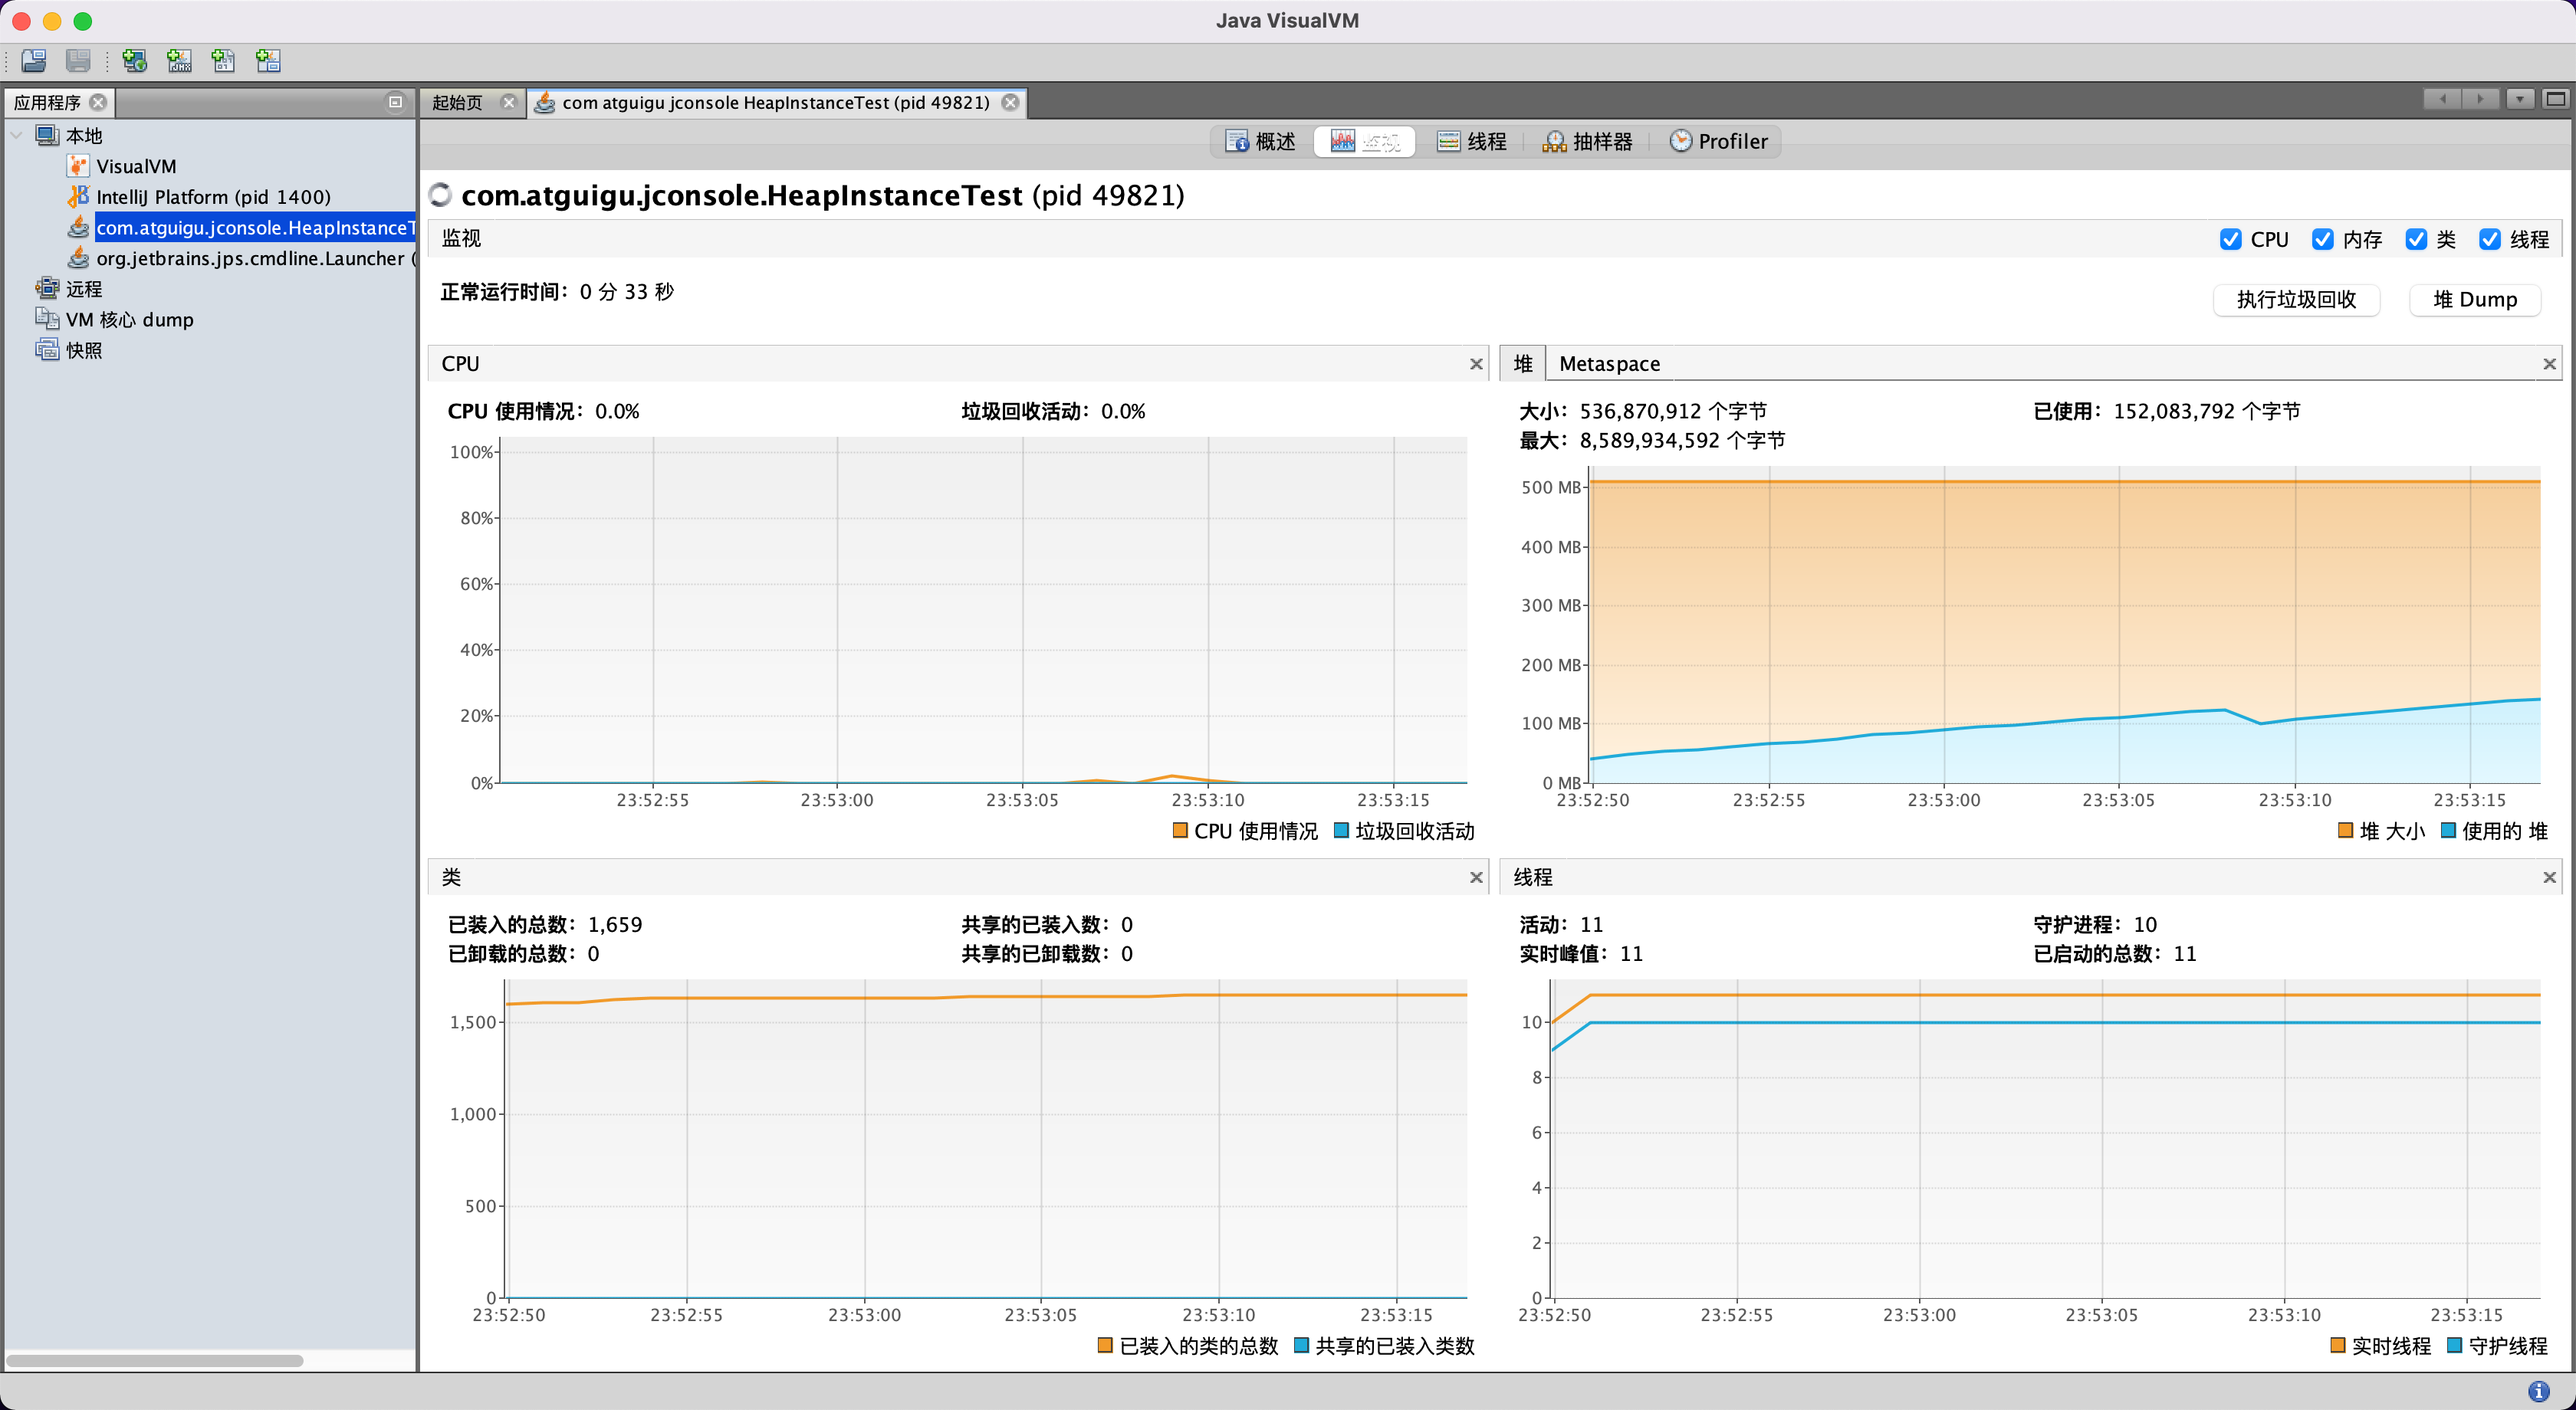The width and height of the screenshot is (2576, 1410).
Task: Uncheck the 线程 threads checkbox
Action: click(2490, 239)
